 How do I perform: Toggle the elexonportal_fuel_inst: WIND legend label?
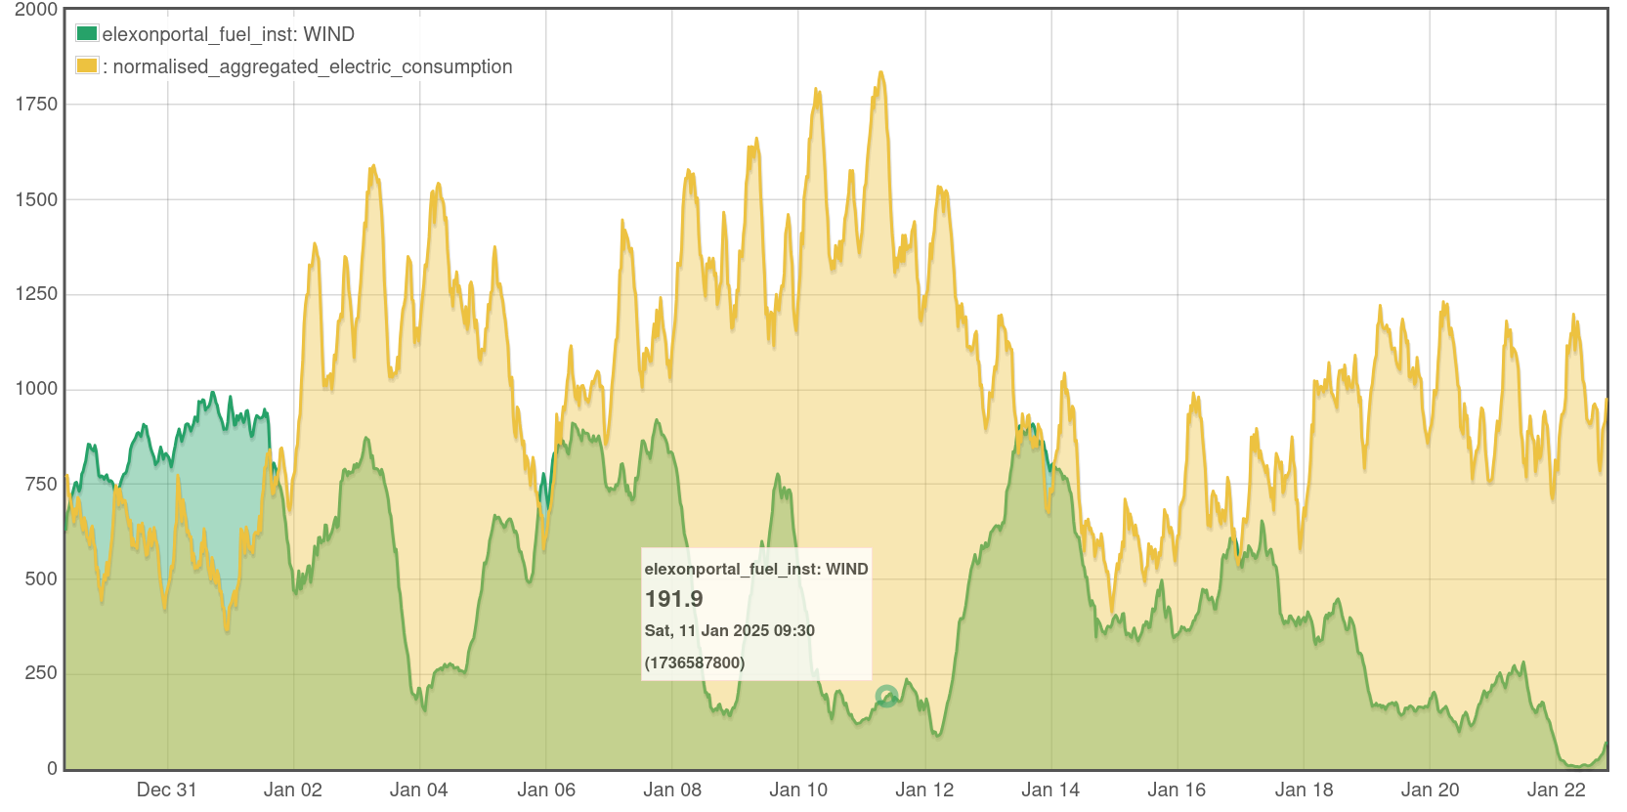click(228, 34)
